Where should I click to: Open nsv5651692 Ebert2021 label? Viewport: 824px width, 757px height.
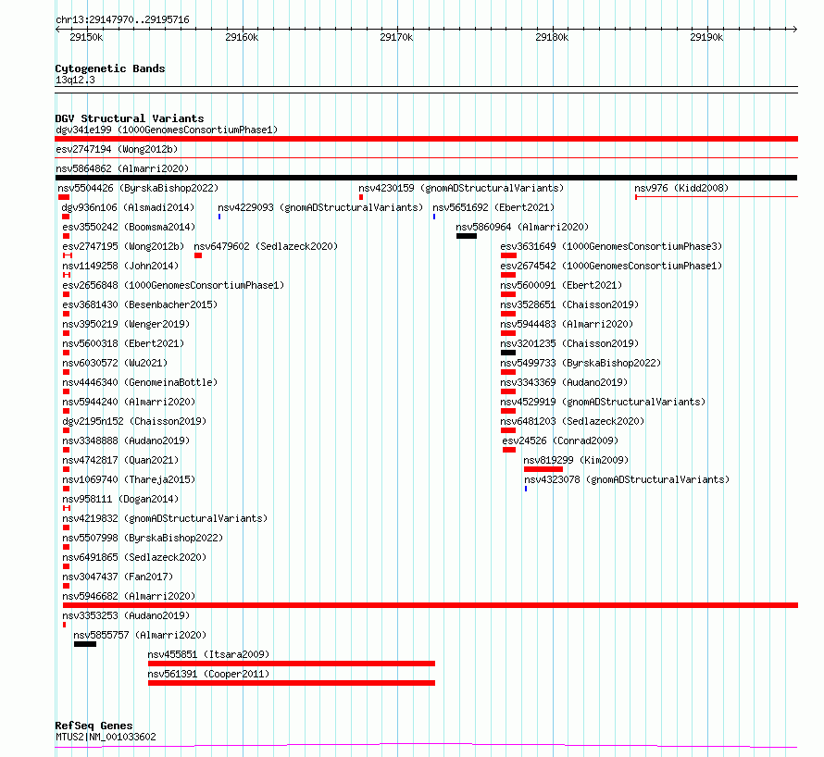(x=493, y=207)
